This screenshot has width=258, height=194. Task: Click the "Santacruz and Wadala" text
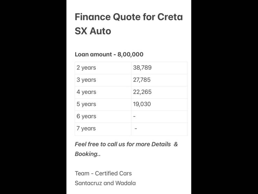[x=105, y=183]
